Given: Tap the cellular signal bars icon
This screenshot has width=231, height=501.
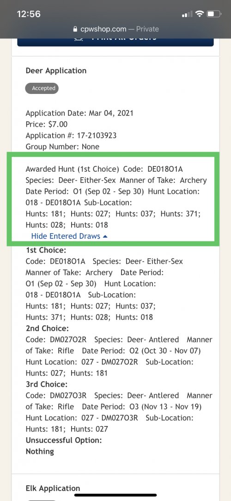Looking at the screenshot, I should [x=187, y=14].
